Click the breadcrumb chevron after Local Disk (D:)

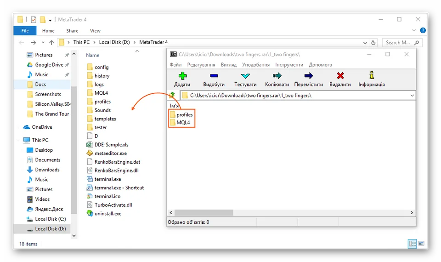click(135, 42)
